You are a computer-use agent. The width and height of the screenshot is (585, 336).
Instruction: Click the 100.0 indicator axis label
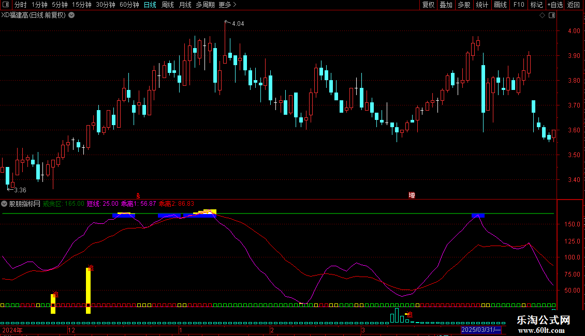(572, 257)
